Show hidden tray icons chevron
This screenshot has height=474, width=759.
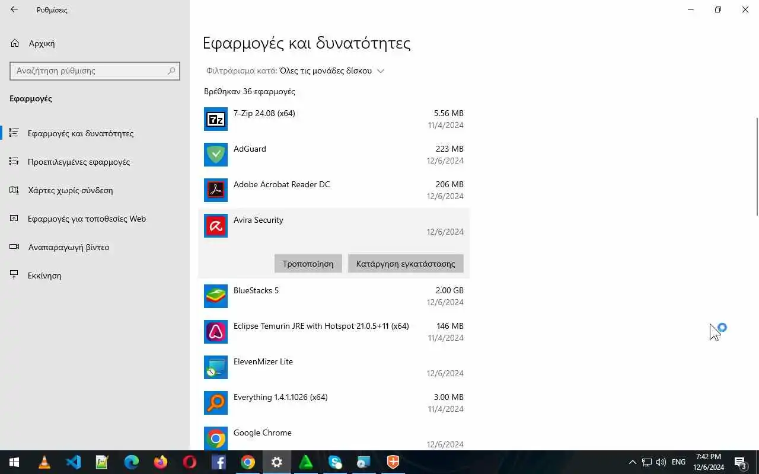click(x=633, y=462)
